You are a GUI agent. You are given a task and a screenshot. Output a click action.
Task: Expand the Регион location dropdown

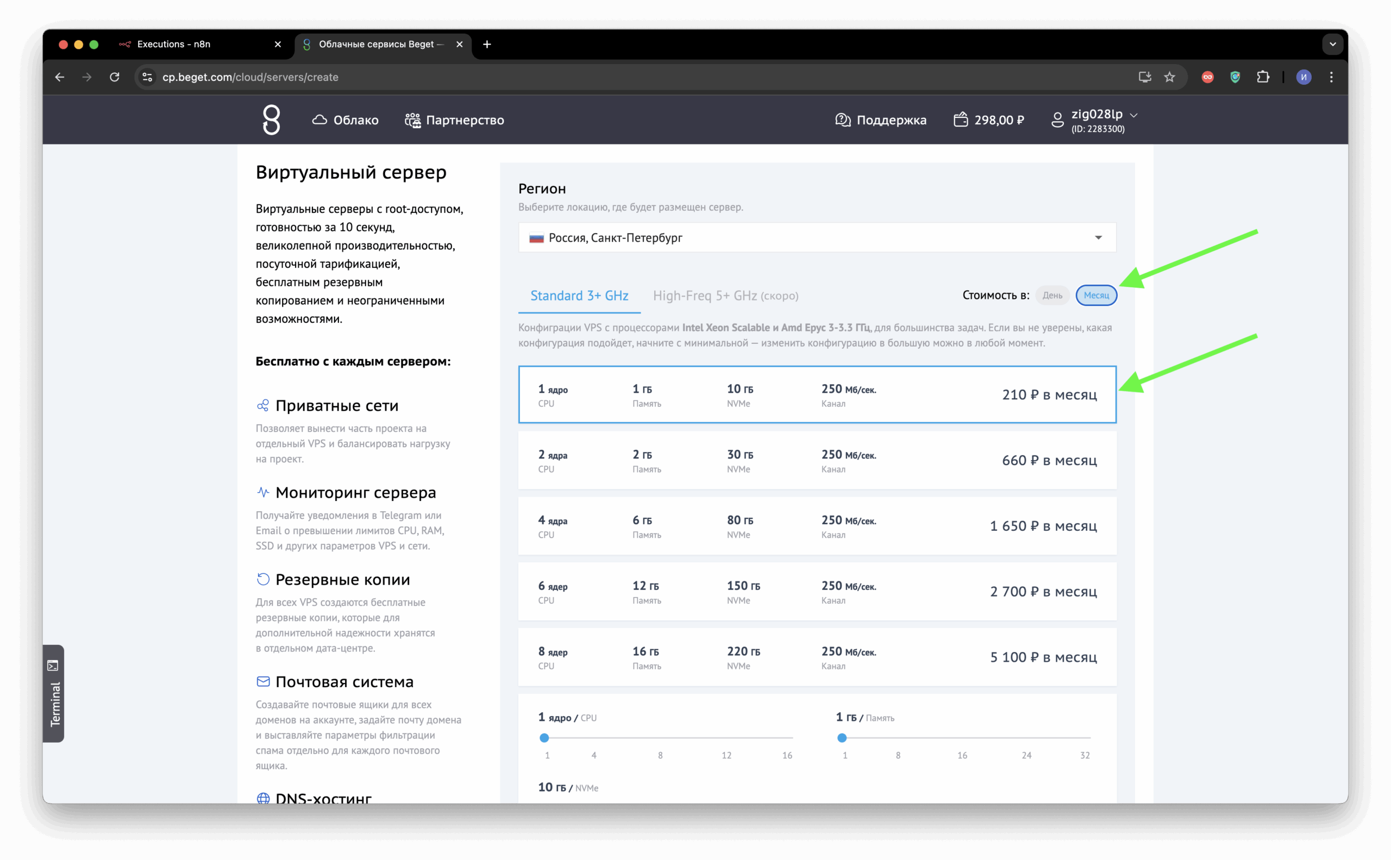pos(817,238)
